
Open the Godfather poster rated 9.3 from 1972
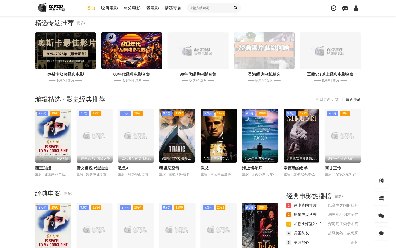click(x=219, y=136)
